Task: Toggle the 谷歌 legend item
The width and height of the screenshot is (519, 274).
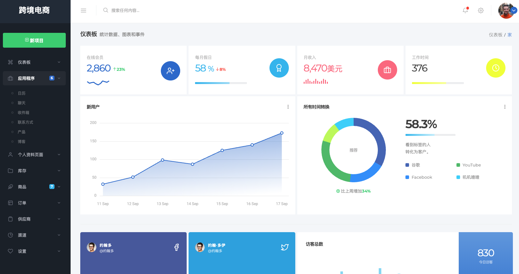Action: [x=413, y=165]
